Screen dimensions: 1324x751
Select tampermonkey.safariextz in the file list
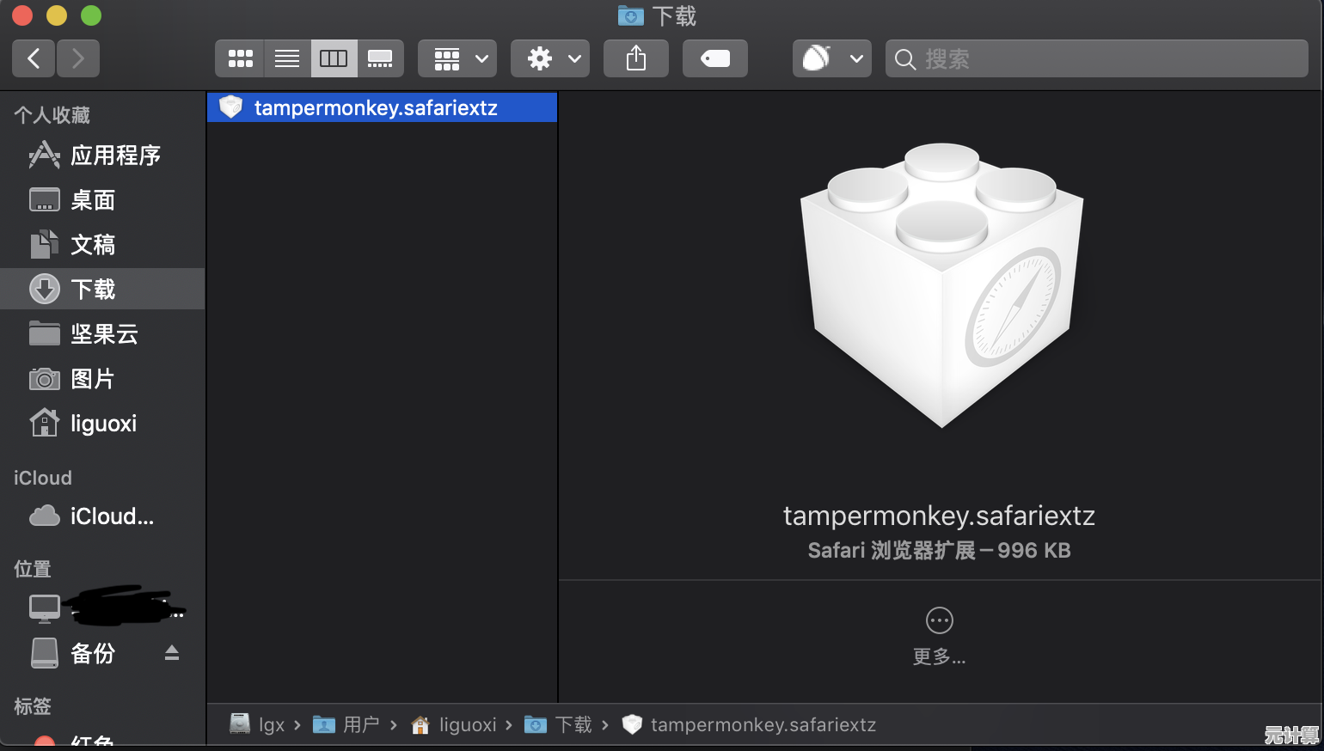[x=383, y=107]
